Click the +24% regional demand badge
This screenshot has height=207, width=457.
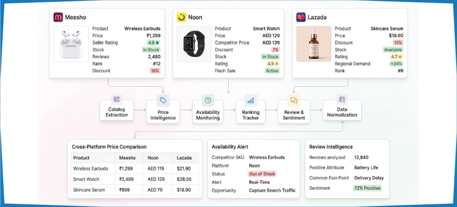click(396, 64)
